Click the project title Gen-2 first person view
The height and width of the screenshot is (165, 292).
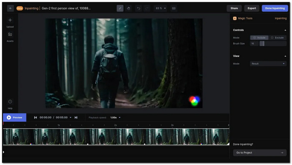[x=66, y=8]
